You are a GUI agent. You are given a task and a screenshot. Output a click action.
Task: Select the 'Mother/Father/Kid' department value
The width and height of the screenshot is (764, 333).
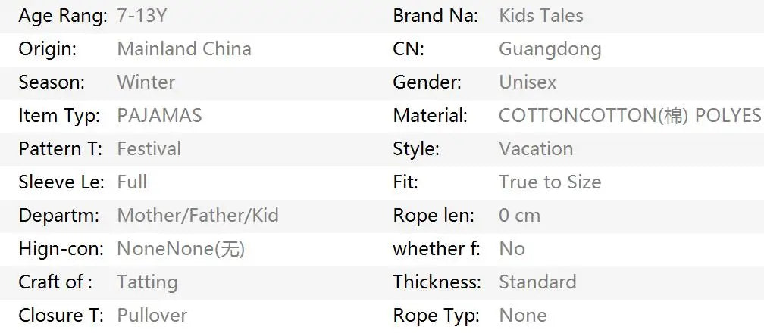(197, 216)
